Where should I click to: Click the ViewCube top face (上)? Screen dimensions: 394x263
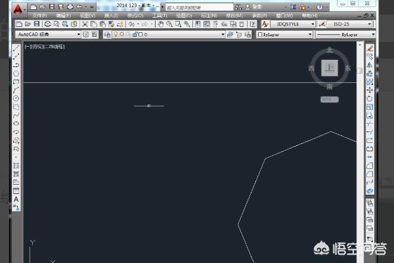[x=330, y=68]
